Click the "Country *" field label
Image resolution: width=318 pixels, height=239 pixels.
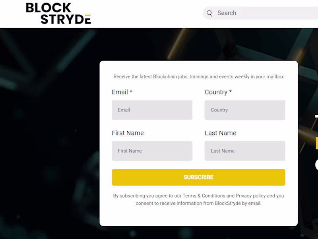(218, 92)
